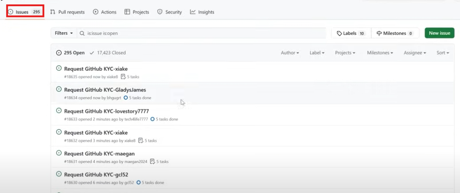Open the Security tab

pos(169,12)
